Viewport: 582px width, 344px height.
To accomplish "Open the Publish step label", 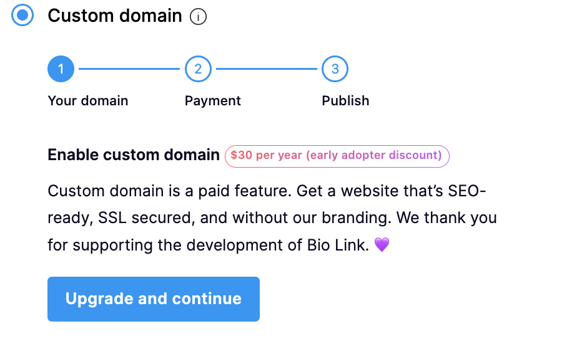I will tap(345, 101).
